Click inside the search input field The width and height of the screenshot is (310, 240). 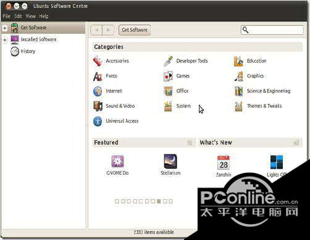[272, 30]
